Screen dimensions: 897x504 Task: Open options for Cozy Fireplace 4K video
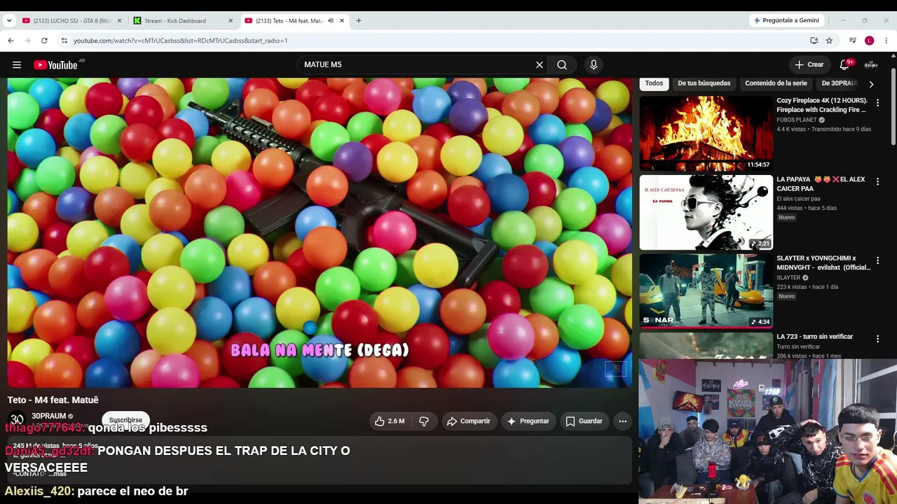point(877,103)
